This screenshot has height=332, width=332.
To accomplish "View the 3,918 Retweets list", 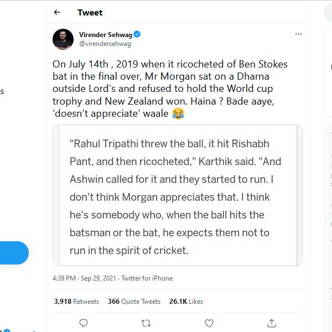I will coord(76,302).
